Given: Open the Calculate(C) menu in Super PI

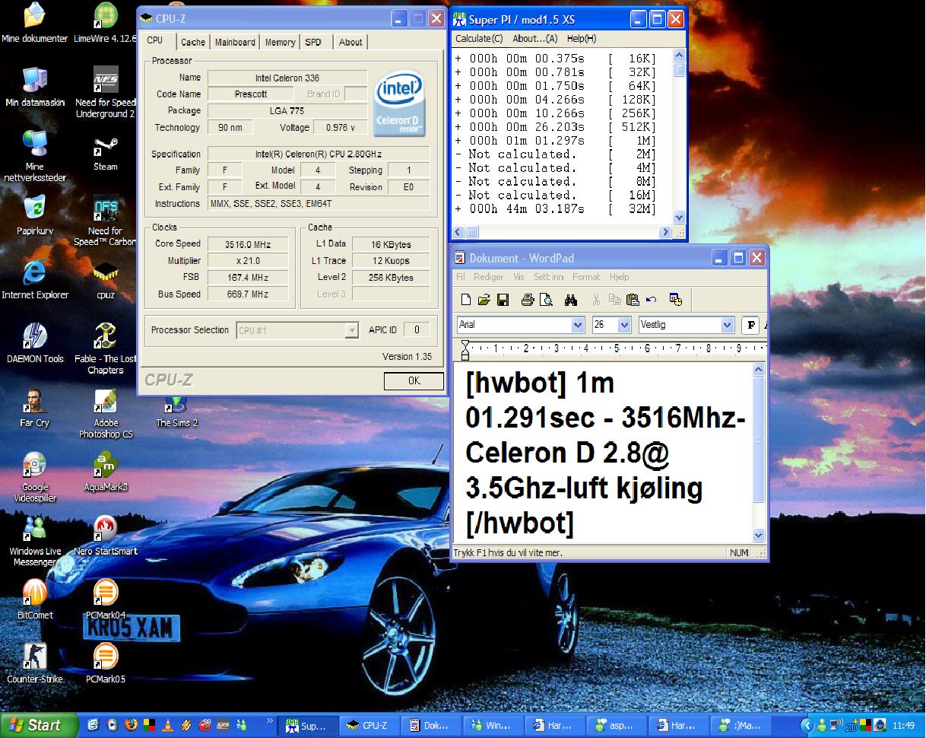Looking at the screenshot, I should pyautogui.click(x=479, y=39).
